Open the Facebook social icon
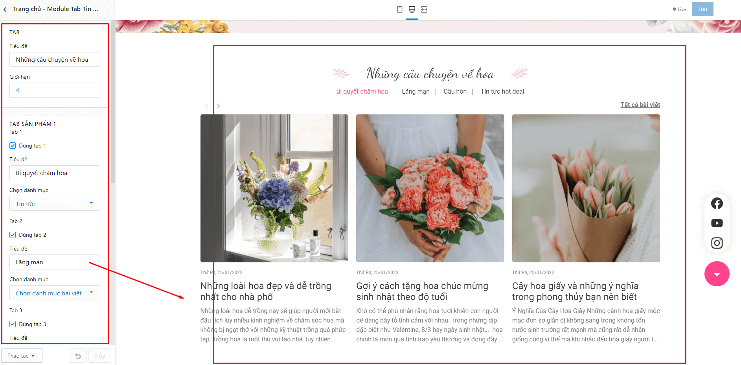The height and width of the screenshot is (365, 741). pos(717,203)
